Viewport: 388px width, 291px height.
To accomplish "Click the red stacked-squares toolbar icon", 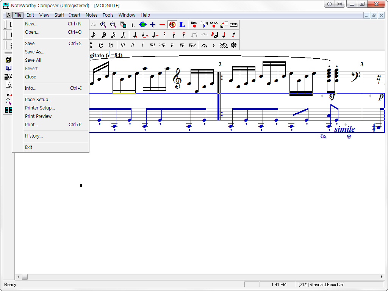I will click(123, 25).
